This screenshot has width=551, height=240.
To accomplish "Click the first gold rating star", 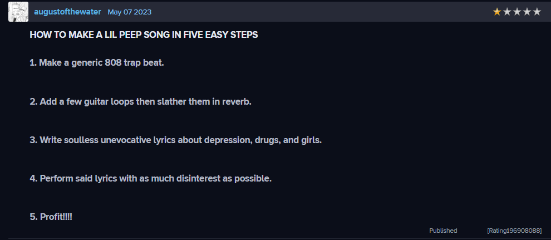I will [496, 12].
